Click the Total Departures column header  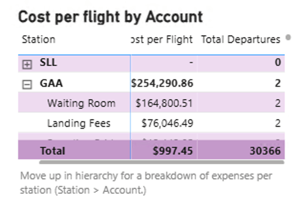(240, 40)
